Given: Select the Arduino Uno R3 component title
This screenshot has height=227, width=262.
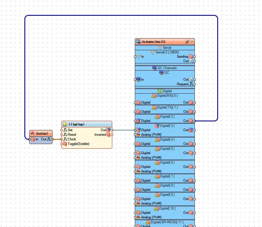Looking at the screenshot, I should (154, 41).
